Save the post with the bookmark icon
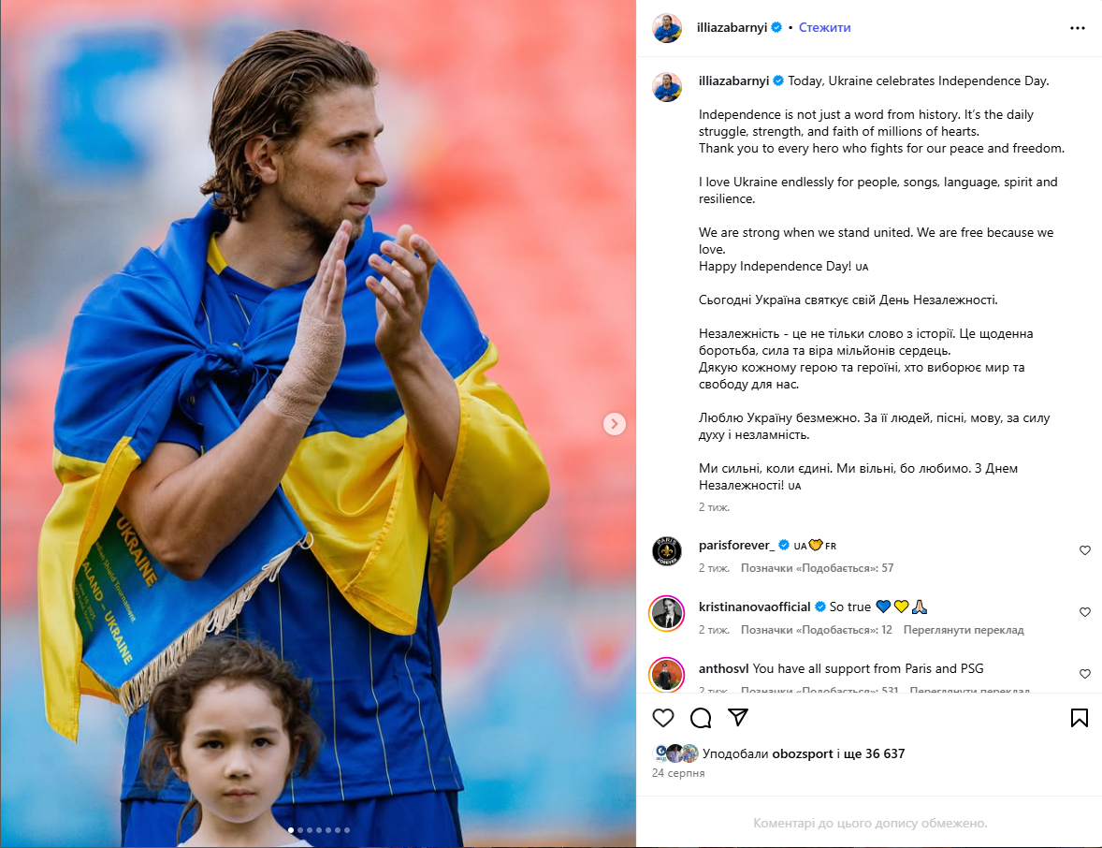This screenshot has height=848, width=1102. tap(1080, 717)
